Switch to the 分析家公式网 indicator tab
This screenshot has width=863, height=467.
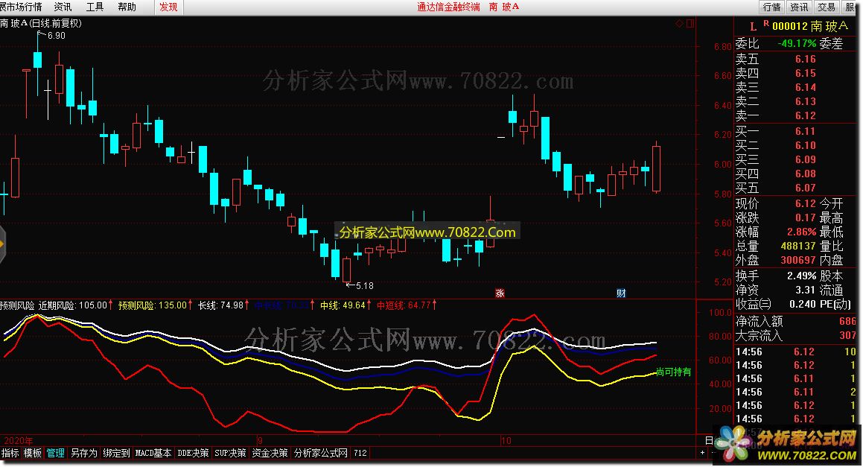(x=321, y=454)
